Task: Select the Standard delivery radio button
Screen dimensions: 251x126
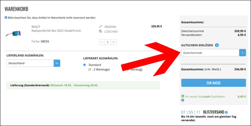Action: tap(85, 65)
